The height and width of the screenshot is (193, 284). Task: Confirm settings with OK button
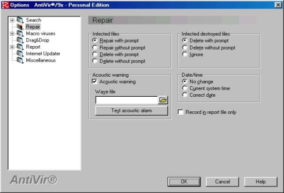(x=184, y=182)
